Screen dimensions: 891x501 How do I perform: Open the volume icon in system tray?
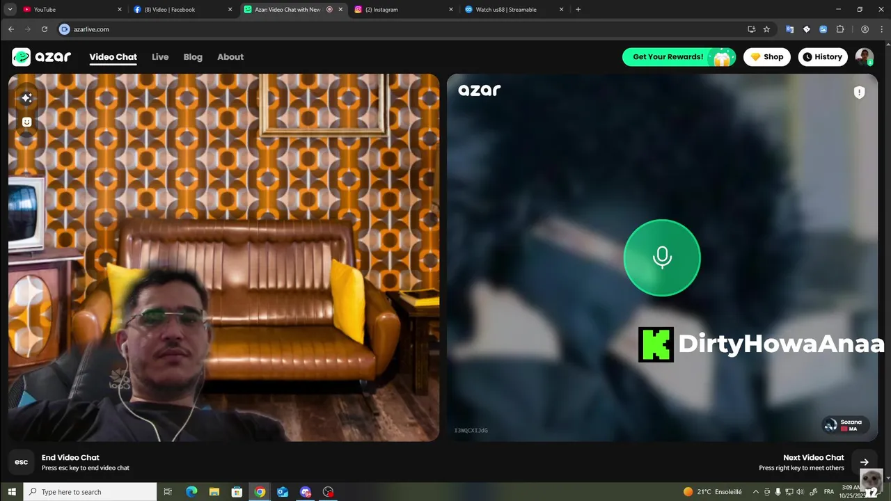point(800,492)
